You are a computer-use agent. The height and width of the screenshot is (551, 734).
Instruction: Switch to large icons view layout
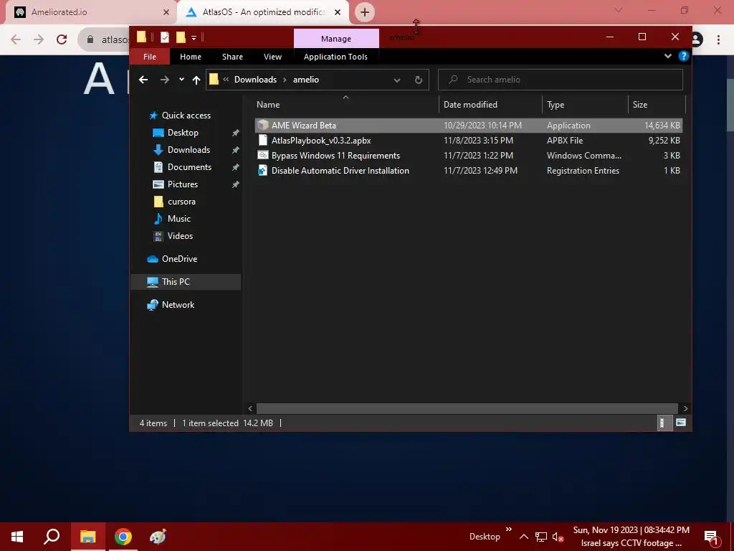681,423
